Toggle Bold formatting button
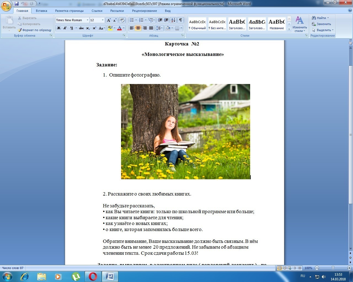 click(58, 28)
